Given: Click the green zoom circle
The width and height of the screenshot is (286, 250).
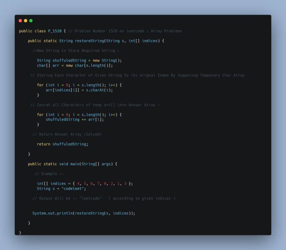Looking at the screenshot, I should [x=31, y=21].
